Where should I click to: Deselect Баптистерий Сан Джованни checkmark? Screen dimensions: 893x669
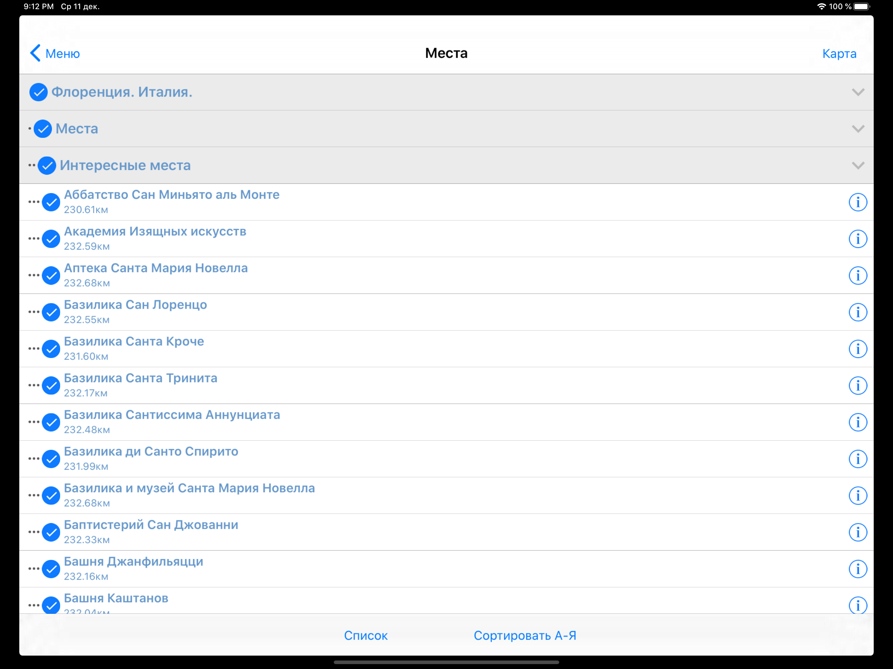tap(51, 532)
